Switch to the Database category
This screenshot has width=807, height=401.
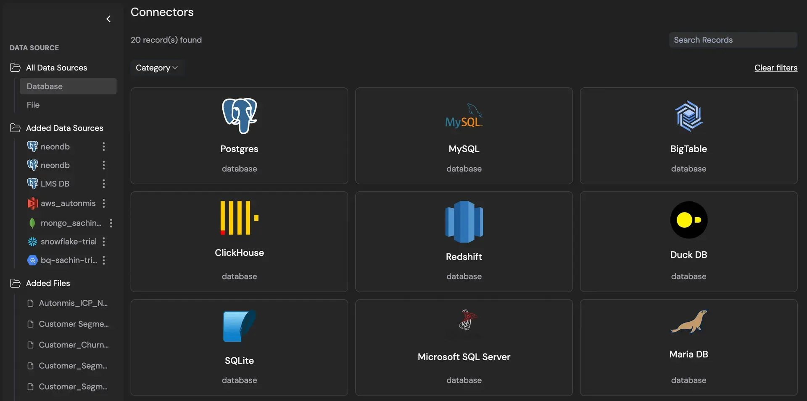(x=45, y=86)
